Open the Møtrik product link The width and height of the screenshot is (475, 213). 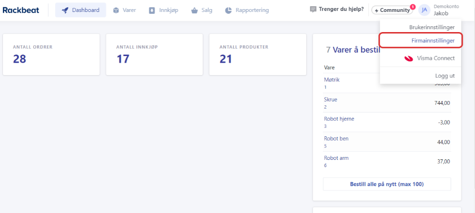pyautogui.click(x=332, y=80)
